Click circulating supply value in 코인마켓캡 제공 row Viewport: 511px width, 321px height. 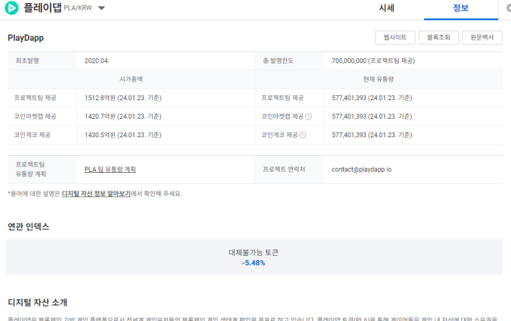(372, 117)
